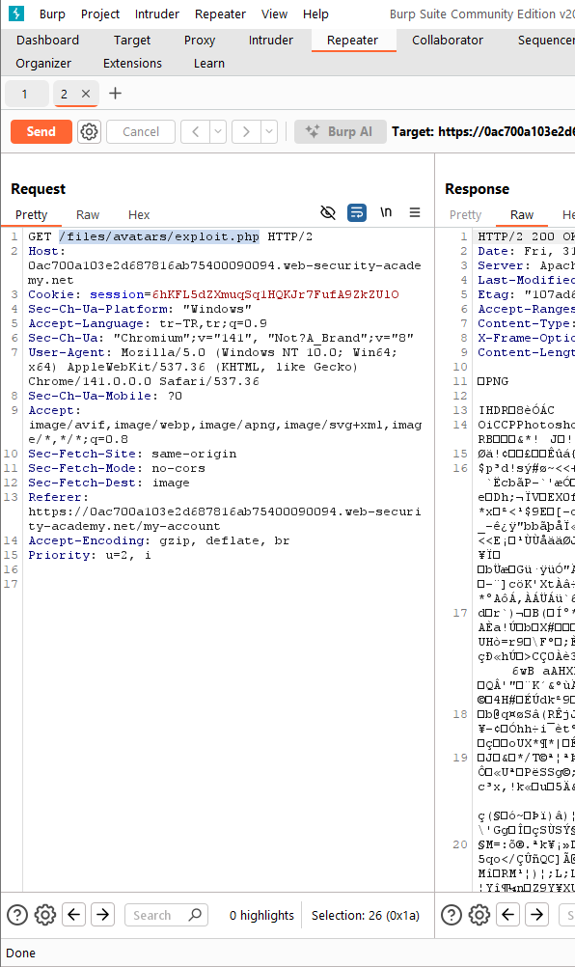The image size is (575, 967).
Task: Go to next search match arrow
Action: pyautogui.click(x=103, y=915)
